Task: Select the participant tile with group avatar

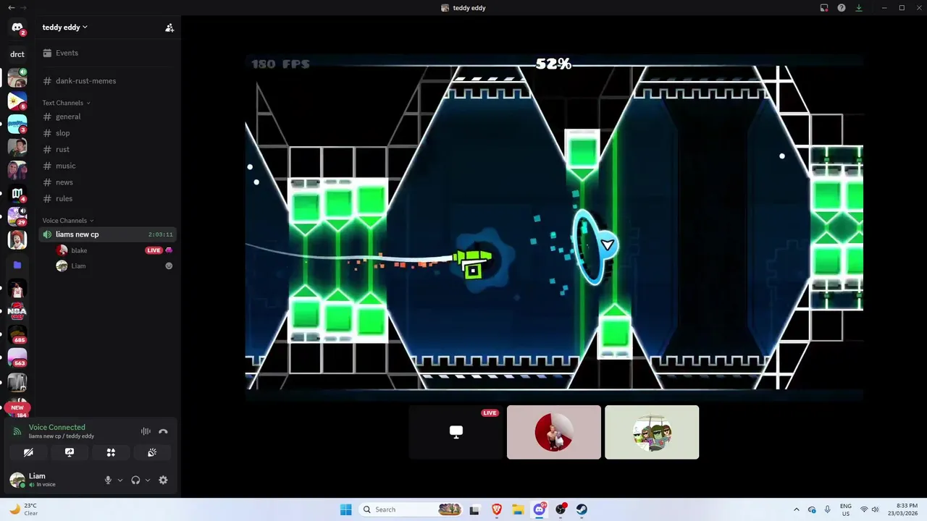Action: 652,432
